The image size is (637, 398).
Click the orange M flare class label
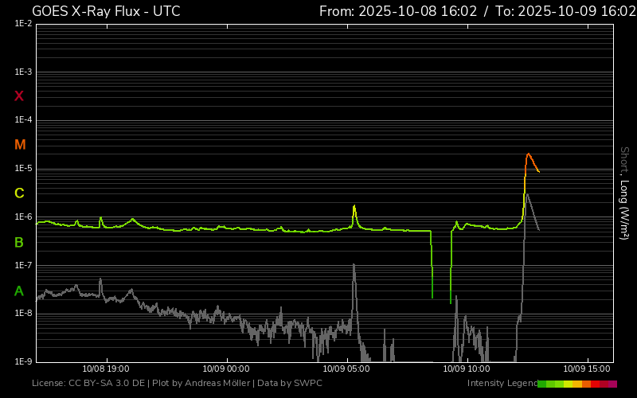(x=20, y=145)
